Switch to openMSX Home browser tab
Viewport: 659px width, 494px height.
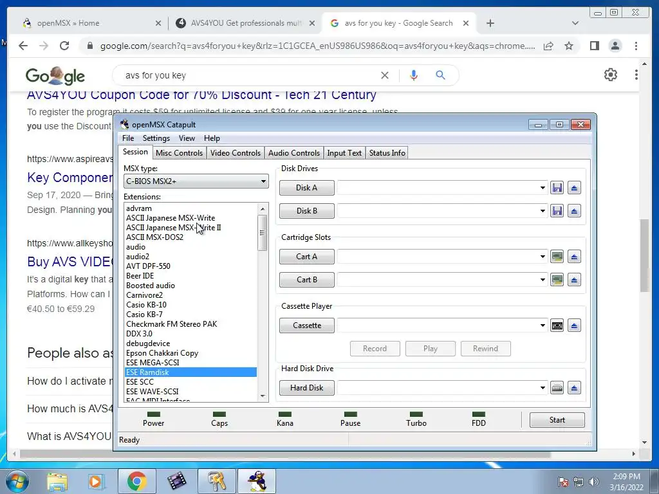[91, 23]
